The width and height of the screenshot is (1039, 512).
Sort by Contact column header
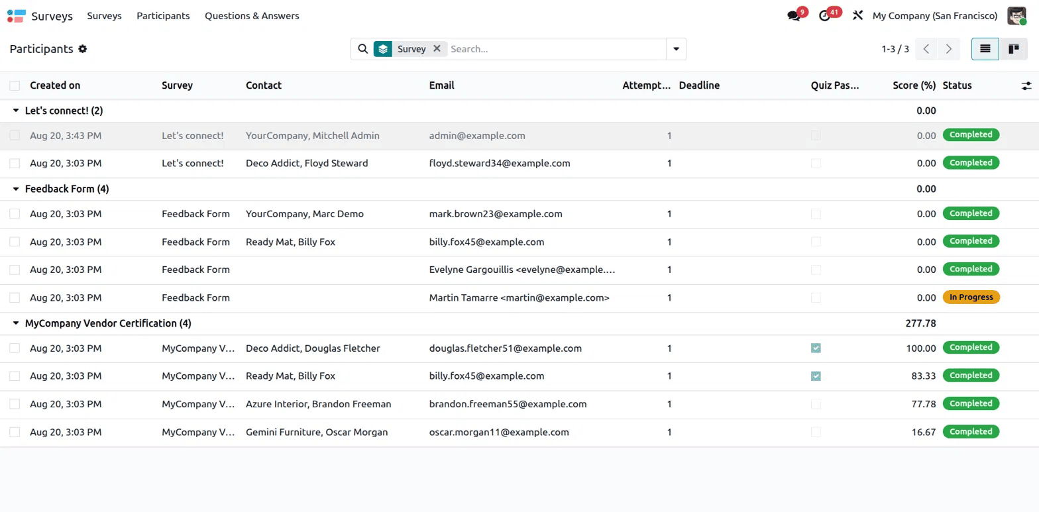coord(264,85)
